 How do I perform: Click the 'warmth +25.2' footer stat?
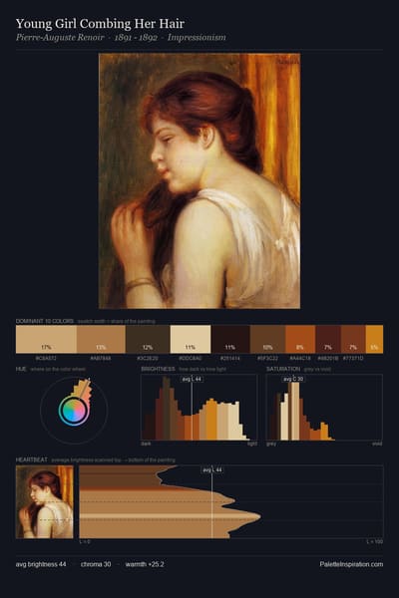[x=145, y=564]
